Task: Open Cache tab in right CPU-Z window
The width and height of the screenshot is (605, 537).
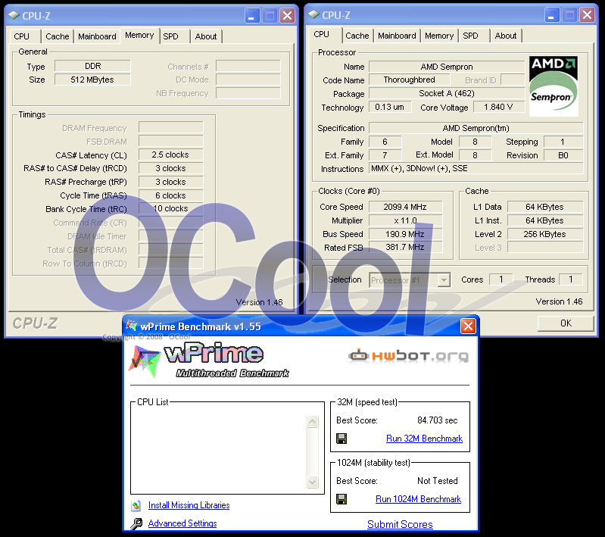Action: (x=357, y=36)
